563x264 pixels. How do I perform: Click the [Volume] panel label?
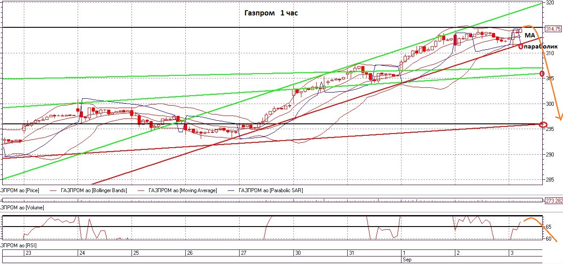pyautogui.click(x=22, y=207)
